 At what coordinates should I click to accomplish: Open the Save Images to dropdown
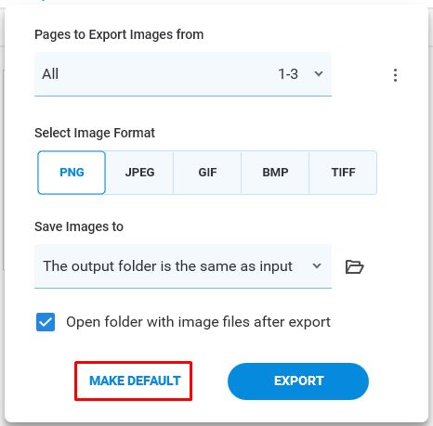[x=183, y=266]
